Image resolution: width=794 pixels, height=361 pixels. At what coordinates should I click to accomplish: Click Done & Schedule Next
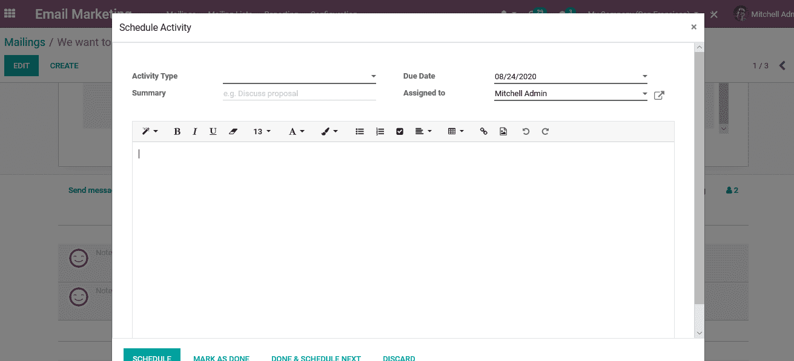tap(316, 357)
